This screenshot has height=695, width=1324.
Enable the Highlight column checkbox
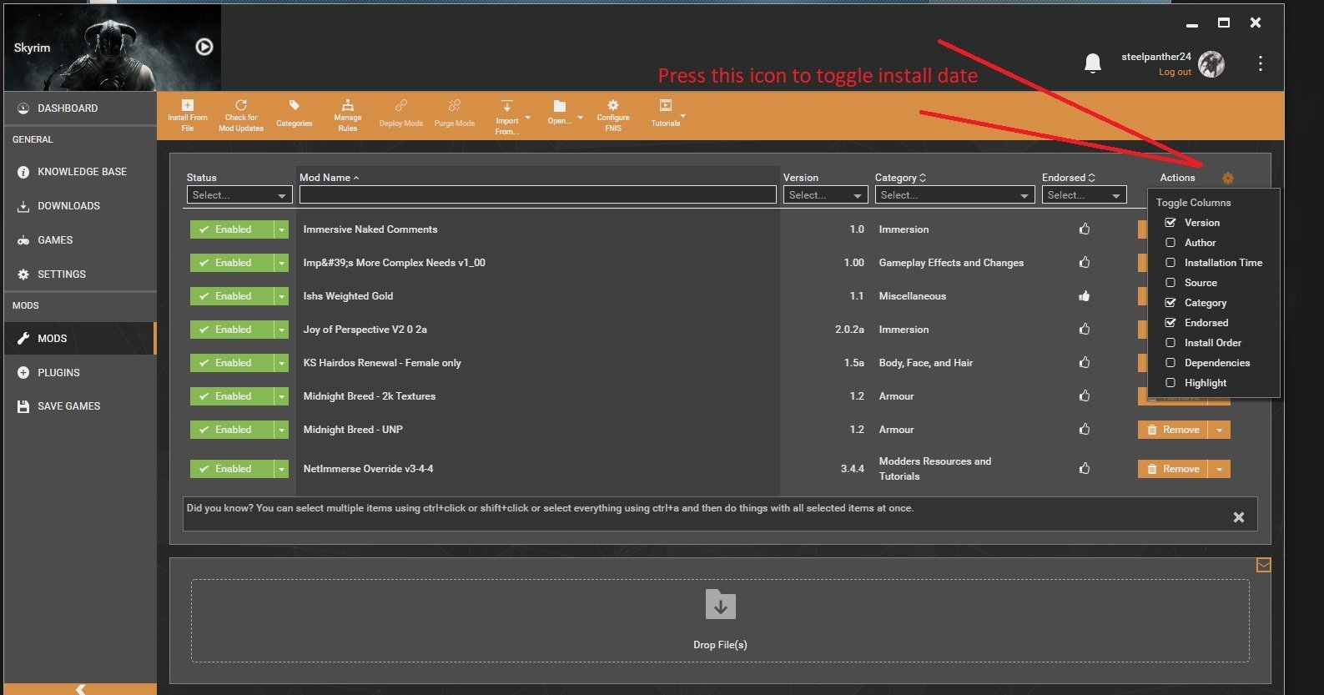click(1170, 383)
